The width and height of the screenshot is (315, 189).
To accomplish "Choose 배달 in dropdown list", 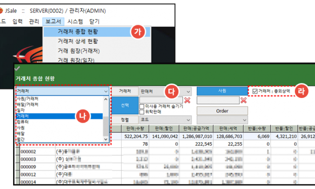I will (59, 134).
